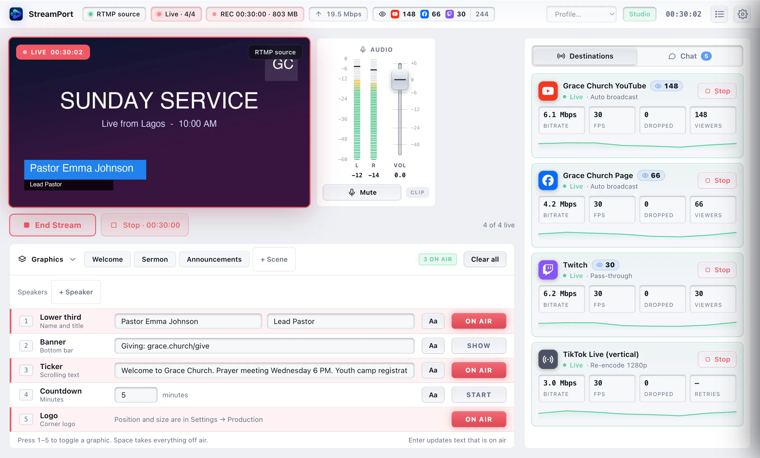Image resolution: width=760 pixels, height=458 pixels.
Task: Click the 30 viewers badge on Twitch card
Action: point(605,265)
